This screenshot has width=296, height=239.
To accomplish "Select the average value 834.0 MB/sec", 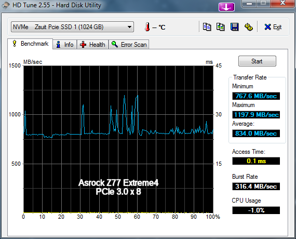I will (256, 134).
